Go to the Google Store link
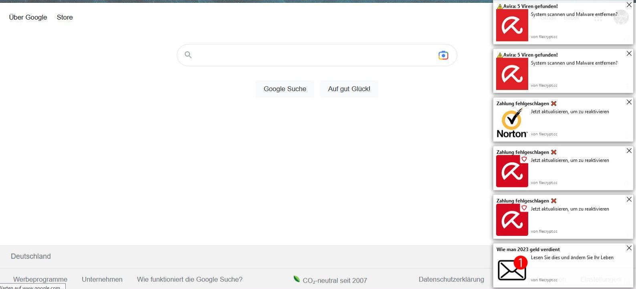 pyautogui.click(x=65, y=17)
